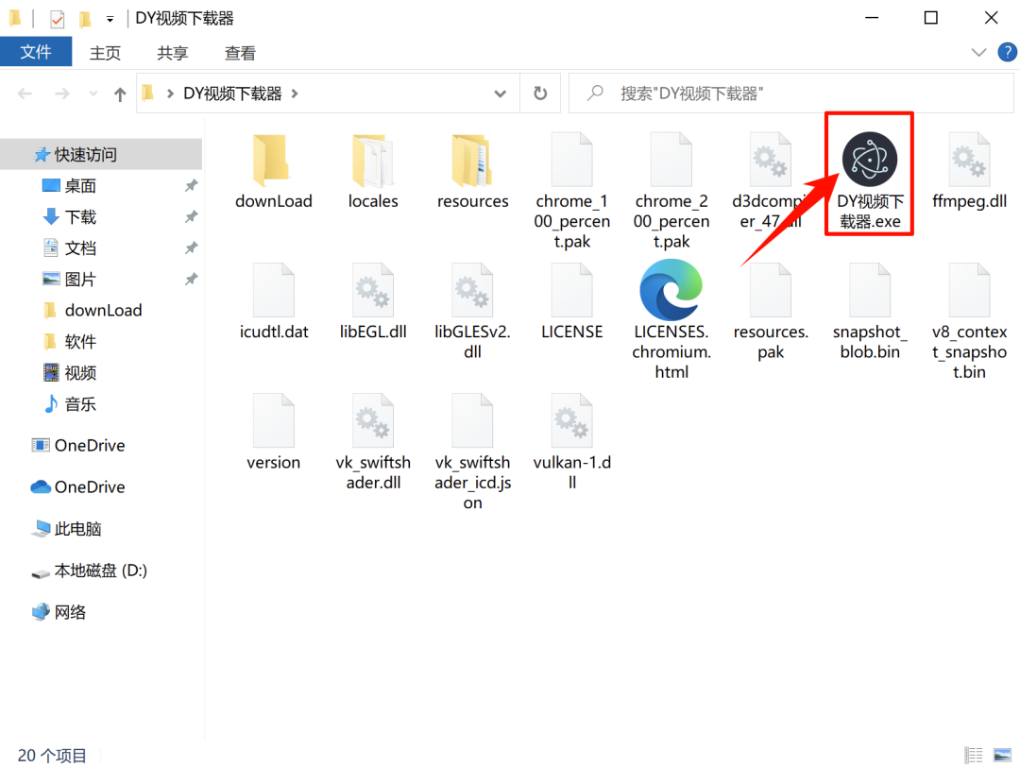
Task: Switch to details view
Action: (973, 755)
